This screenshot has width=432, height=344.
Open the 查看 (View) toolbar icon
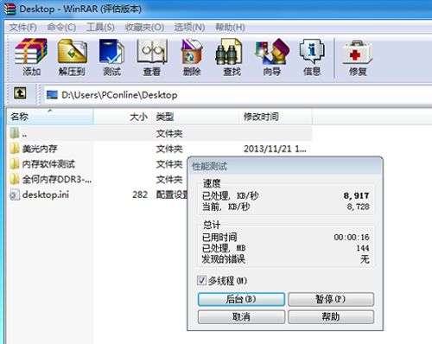(152, 52)
